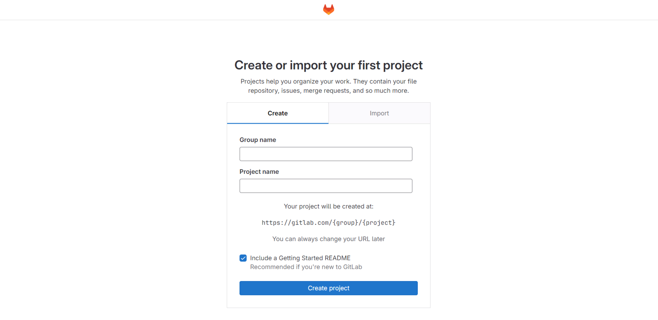Click the "You can always change your URL later" note
This screenshot has height=320, width=658.
click(x=328, y=239)
